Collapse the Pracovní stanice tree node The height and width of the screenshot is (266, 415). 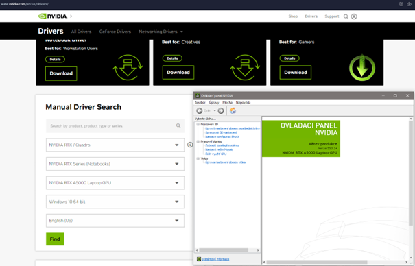[198, 141]
